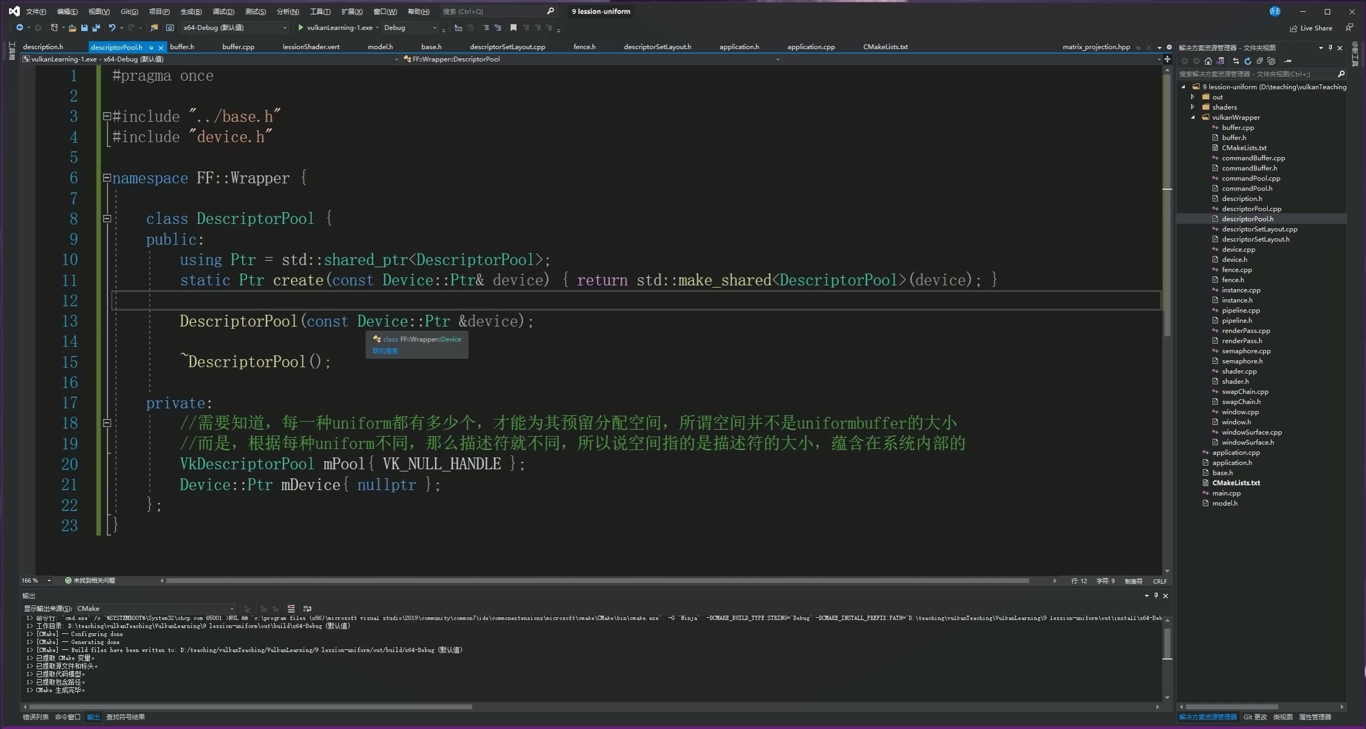Click the Clear All icon in output pane
The image size is (1366, 729).
[x=291, y=609]
